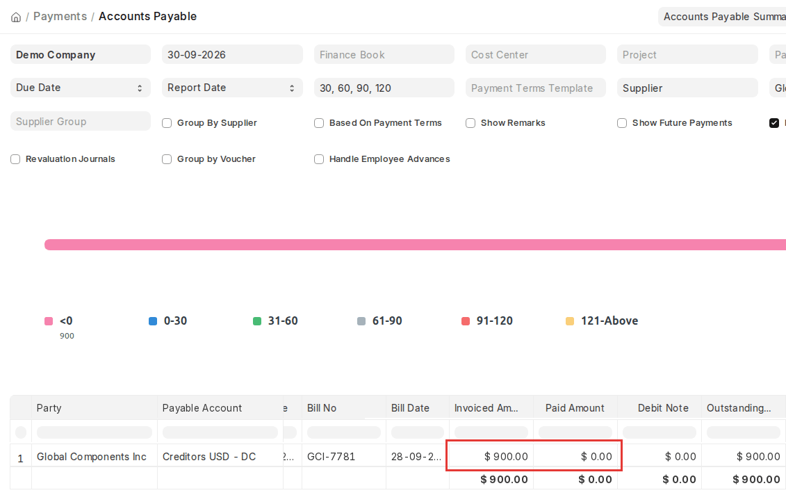This screenshot has height=495, width=786.
Task: Enable Show Future Payments checkbox
Action: point(622,123)
